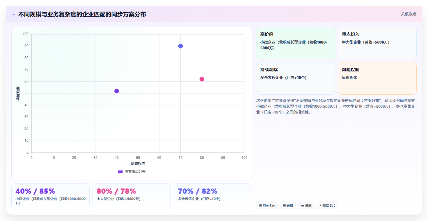Click the 70% / 82% stat value

[198, 191]
